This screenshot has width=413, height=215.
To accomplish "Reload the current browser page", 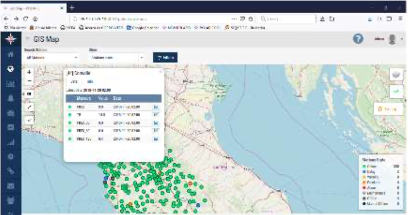I will tap(26, 19).
